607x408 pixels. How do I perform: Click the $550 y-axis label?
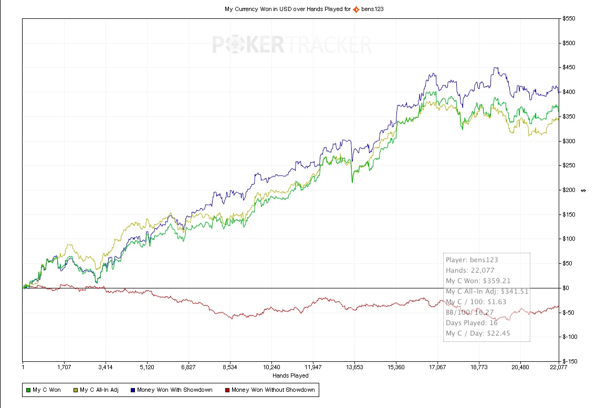point(569,18)
